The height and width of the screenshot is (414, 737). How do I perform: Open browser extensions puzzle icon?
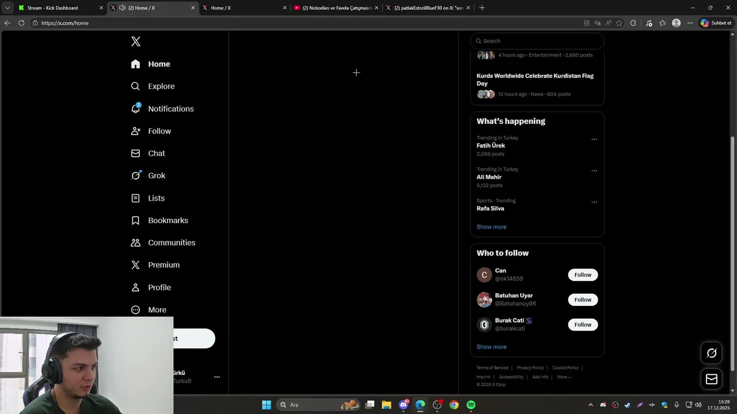click(633, 23)
